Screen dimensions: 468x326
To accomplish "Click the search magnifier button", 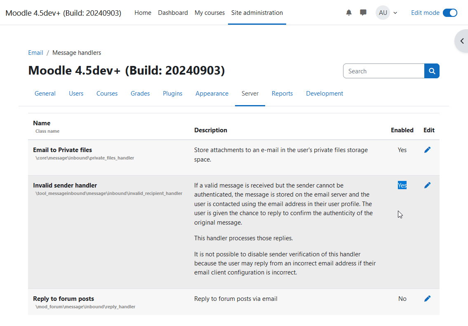I will coord(432,71).
